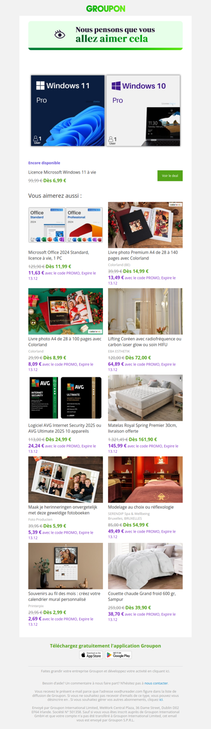Click 'Téléchargez gratuitement l'application Groupon' heading
Image resolution: width=211 pixels, height=729 pixels.
pyautogui.click(x=105, y=646)
